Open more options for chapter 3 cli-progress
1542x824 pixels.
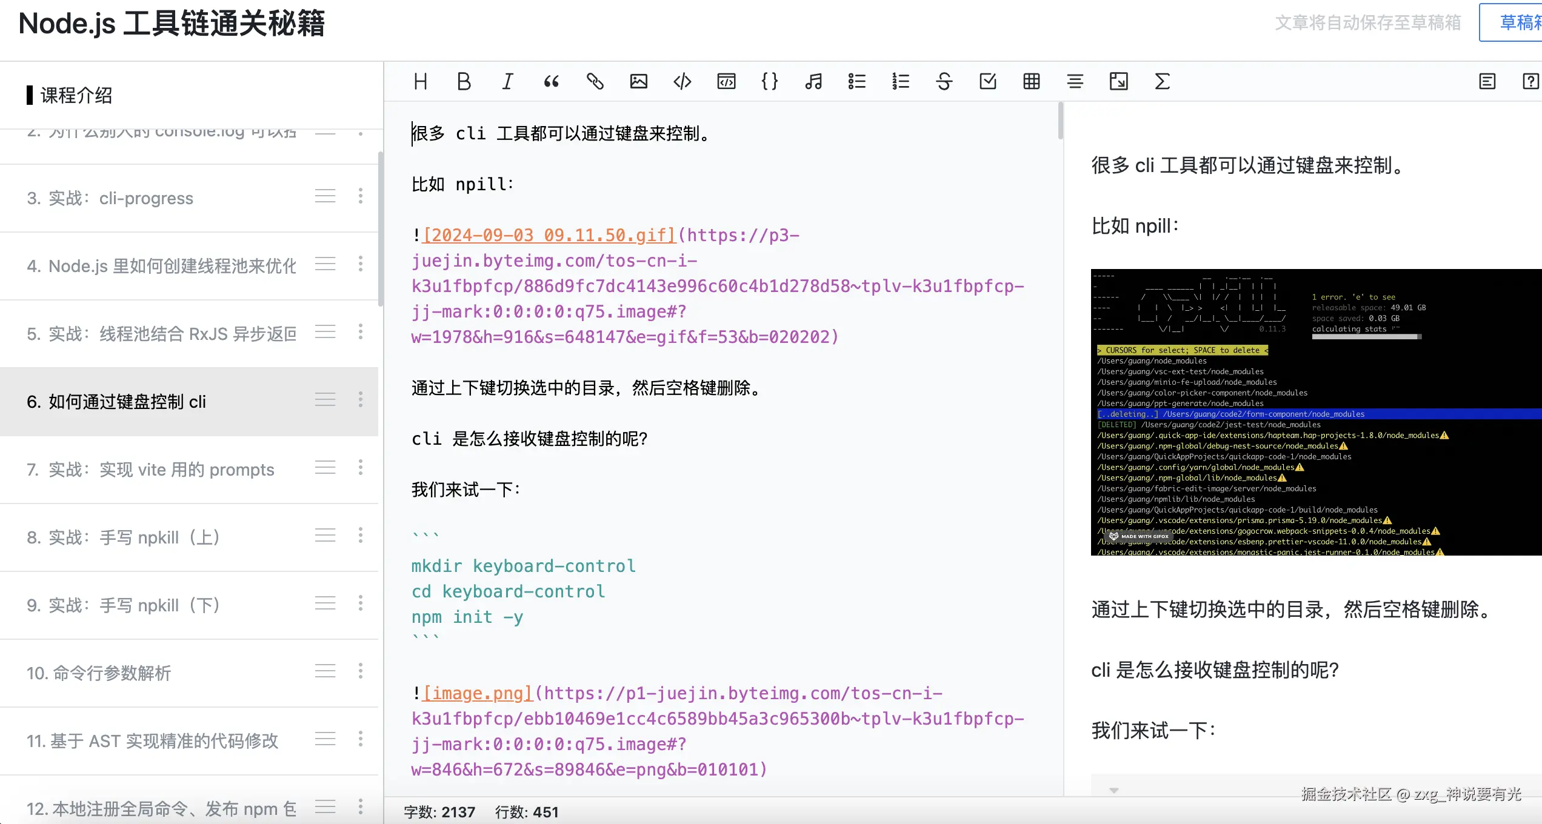[361, 196]
